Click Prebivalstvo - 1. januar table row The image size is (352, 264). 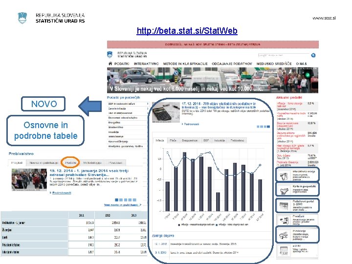coord(74,223)
